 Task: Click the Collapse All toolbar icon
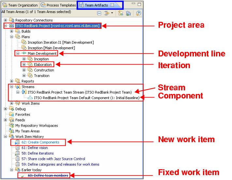99,13
